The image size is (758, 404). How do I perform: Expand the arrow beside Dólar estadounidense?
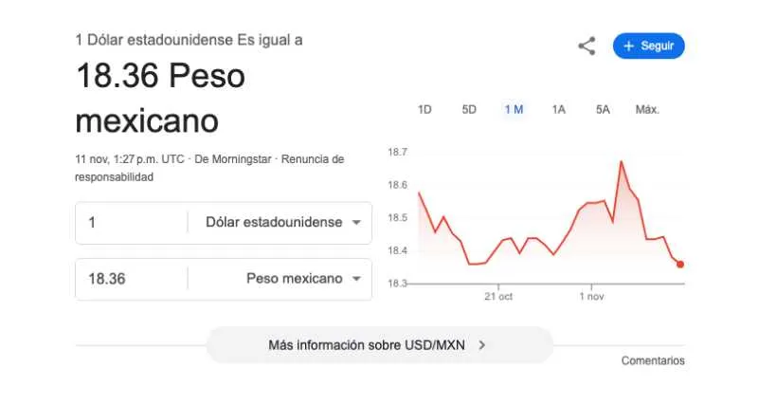click(x=356, y=222)
